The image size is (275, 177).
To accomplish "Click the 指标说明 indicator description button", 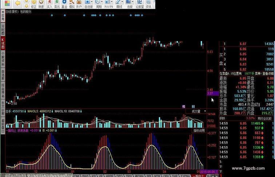I will point(199,130).
